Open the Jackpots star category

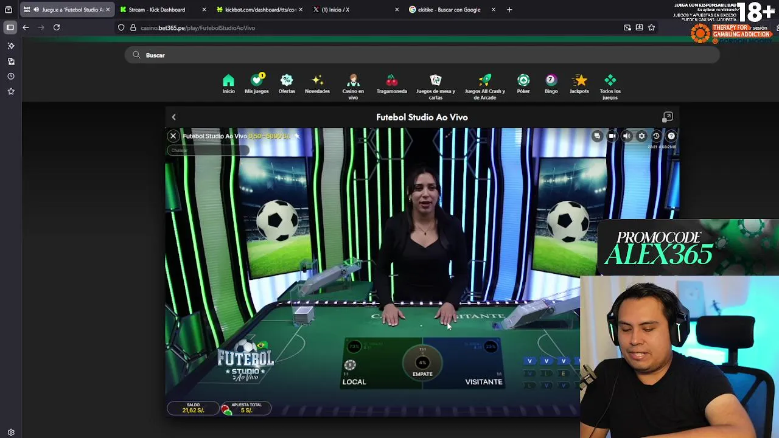point(579,84)
